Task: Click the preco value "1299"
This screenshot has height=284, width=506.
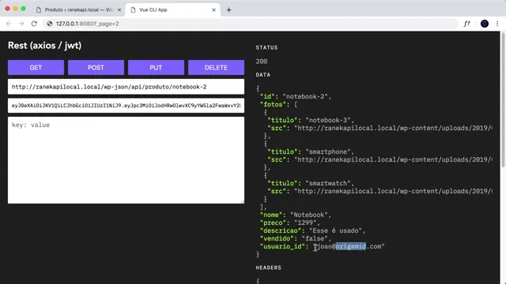Action: click(307, 222)
